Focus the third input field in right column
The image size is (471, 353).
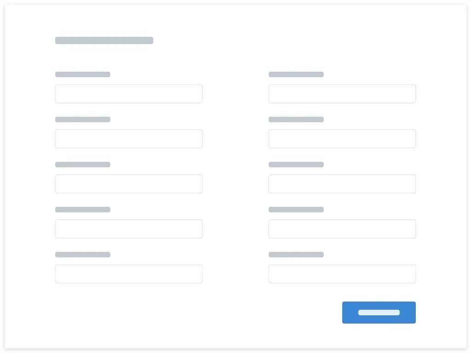342,184
